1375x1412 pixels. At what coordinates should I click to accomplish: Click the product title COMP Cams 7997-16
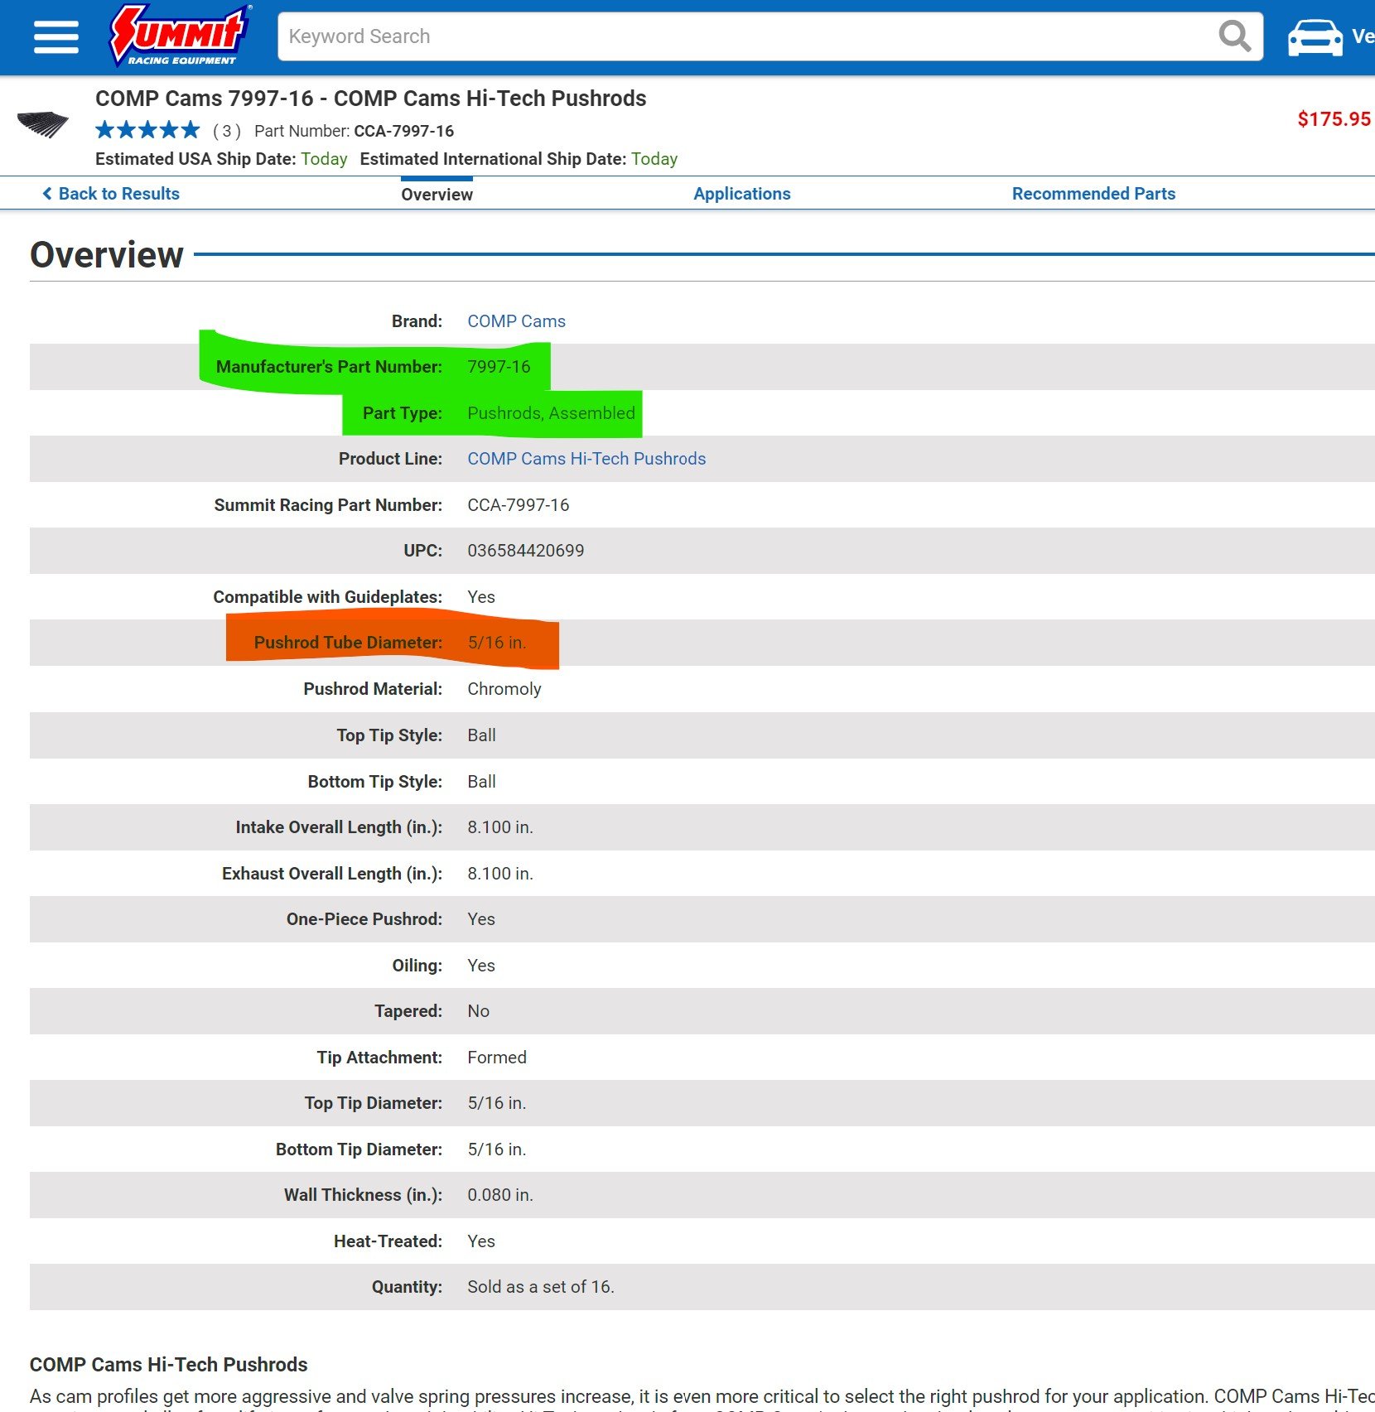[370, 99]
